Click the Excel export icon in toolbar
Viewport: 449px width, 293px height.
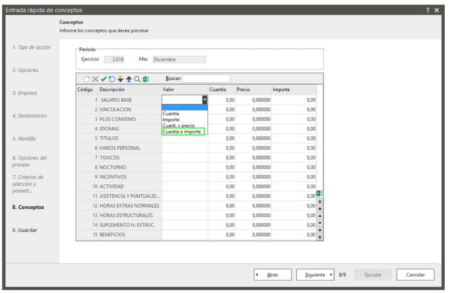pos(146,79)
